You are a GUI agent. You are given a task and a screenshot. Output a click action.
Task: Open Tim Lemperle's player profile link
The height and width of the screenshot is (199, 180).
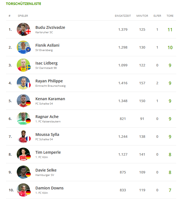pyautogui.click(x=48, y=152)
